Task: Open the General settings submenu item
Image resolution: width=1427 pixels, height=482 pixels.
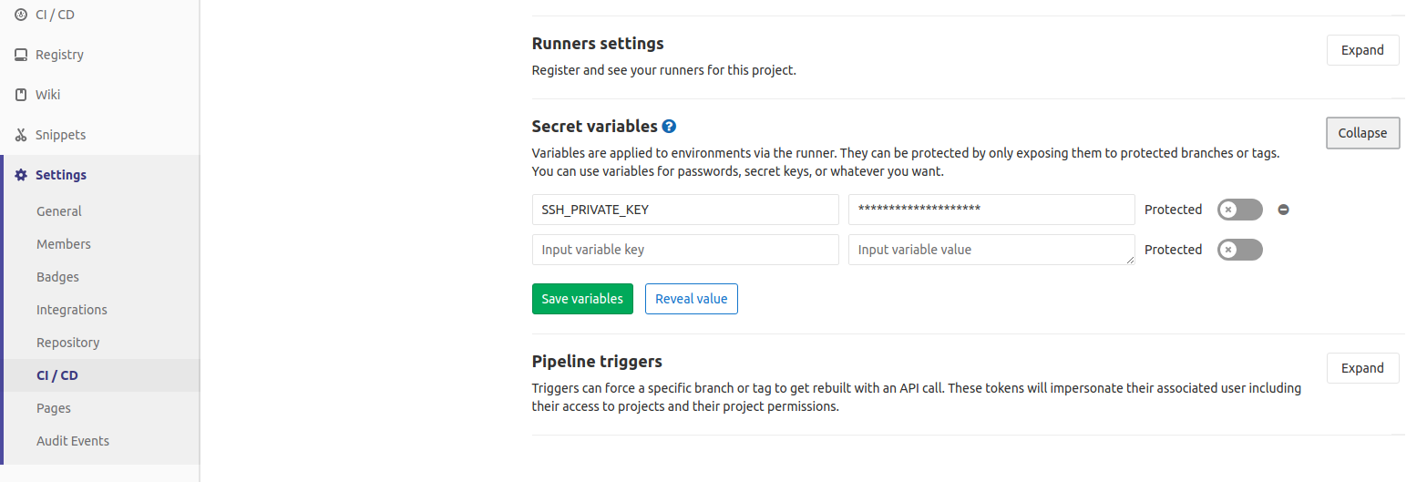Action: click(x=59, y=211)
